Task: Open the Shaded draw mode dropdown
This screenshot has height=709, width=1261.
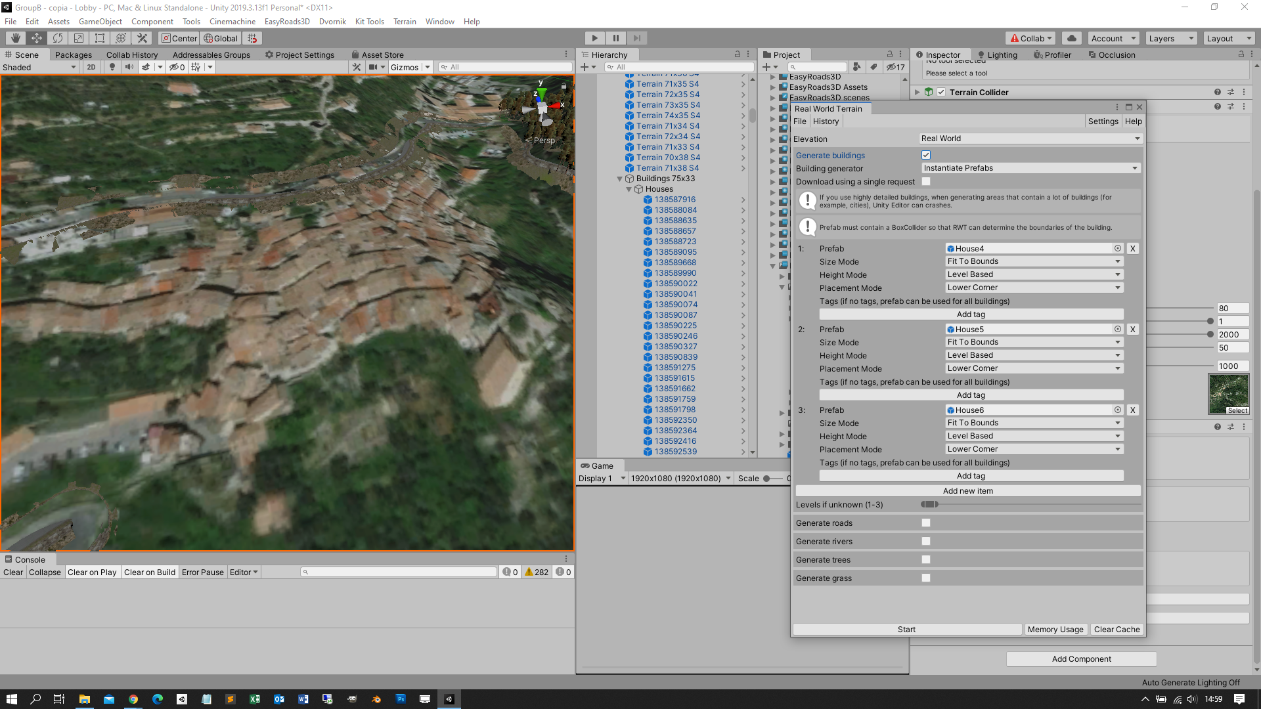Action: pyautogui.click(x=39, y=67)
